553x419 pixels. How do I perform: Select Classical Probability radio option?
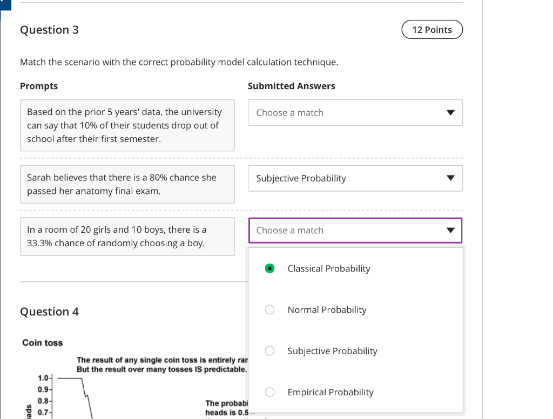270,268
